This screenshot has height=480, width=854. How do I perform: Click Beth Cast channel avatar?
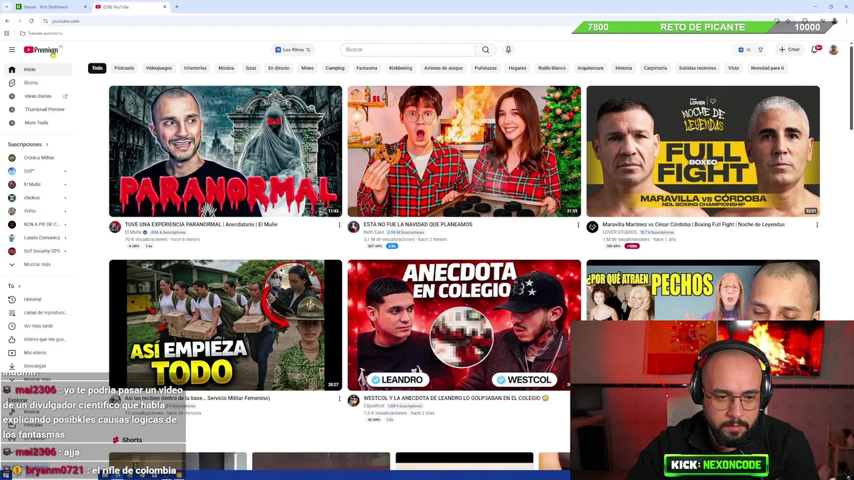(x=354, y=227)
